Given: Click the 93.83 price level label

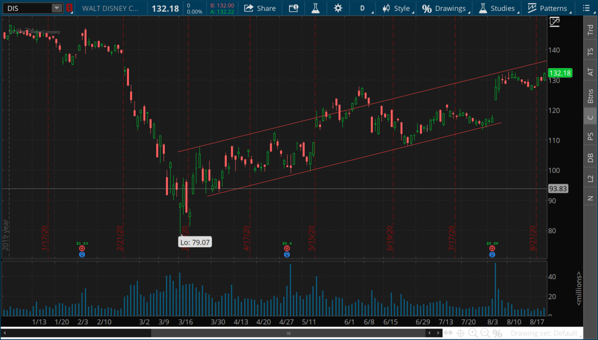Looking at the screenshot, I should click(558, 189).
